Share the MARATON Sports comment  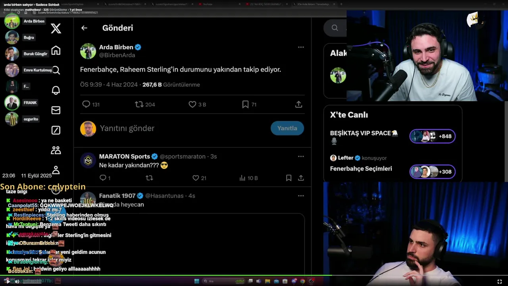[301, 178]
